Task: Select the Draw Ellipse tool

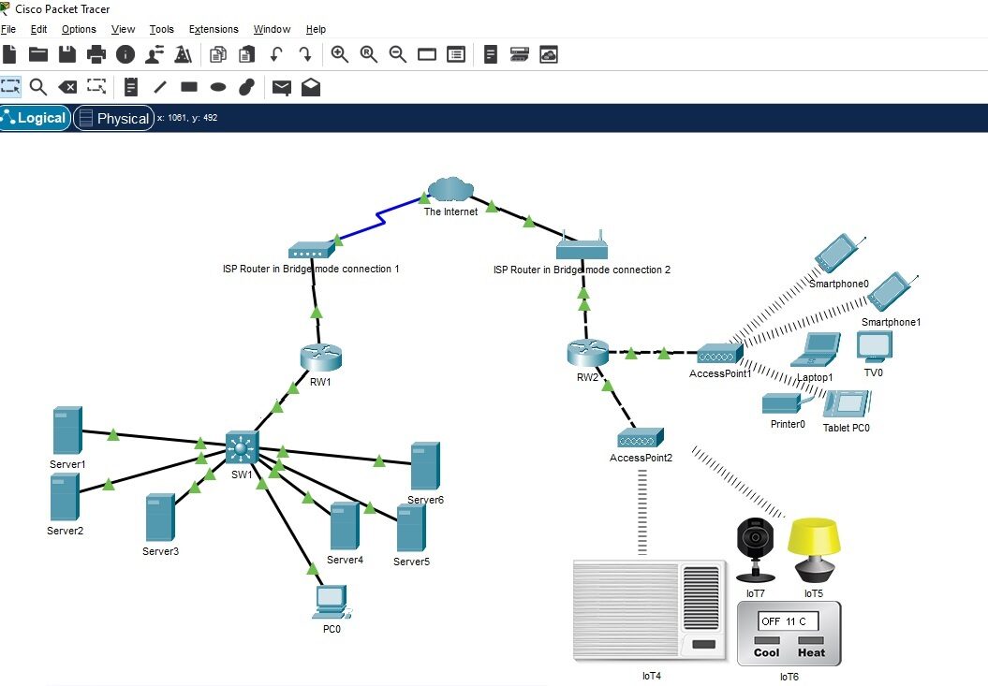Action: coord(218,87)
